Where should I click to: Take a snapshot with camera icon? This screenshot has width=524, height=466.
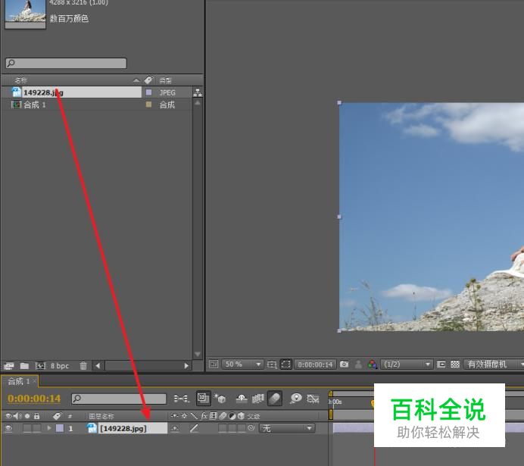(345, 364)
